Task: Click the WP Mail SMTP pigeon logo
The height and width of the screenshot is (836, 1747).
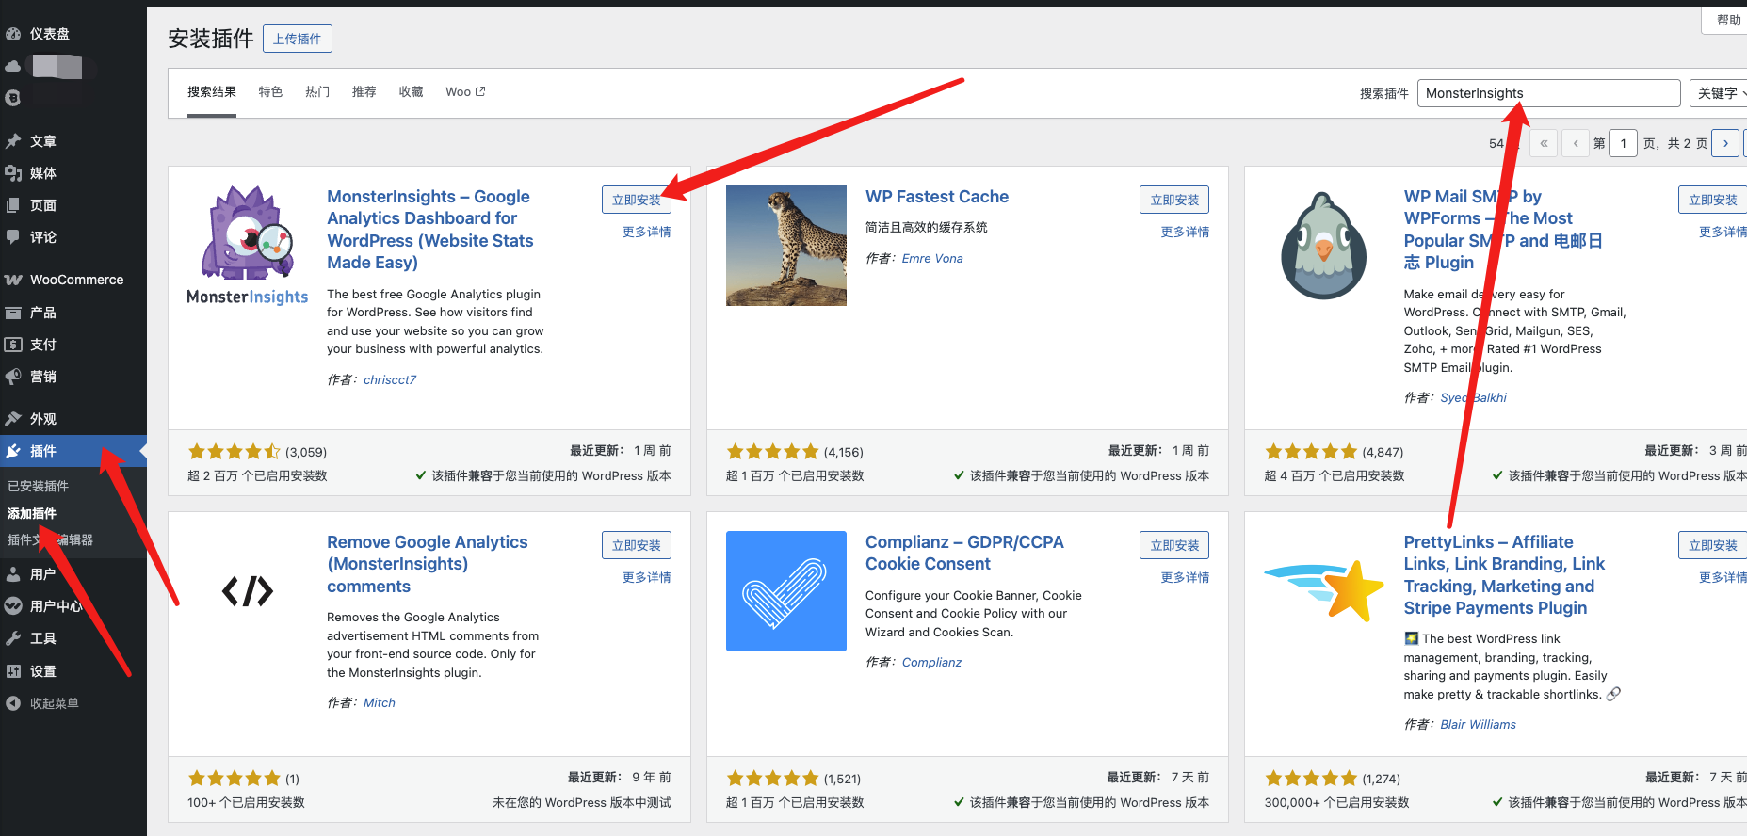Action: (1323, 246)
